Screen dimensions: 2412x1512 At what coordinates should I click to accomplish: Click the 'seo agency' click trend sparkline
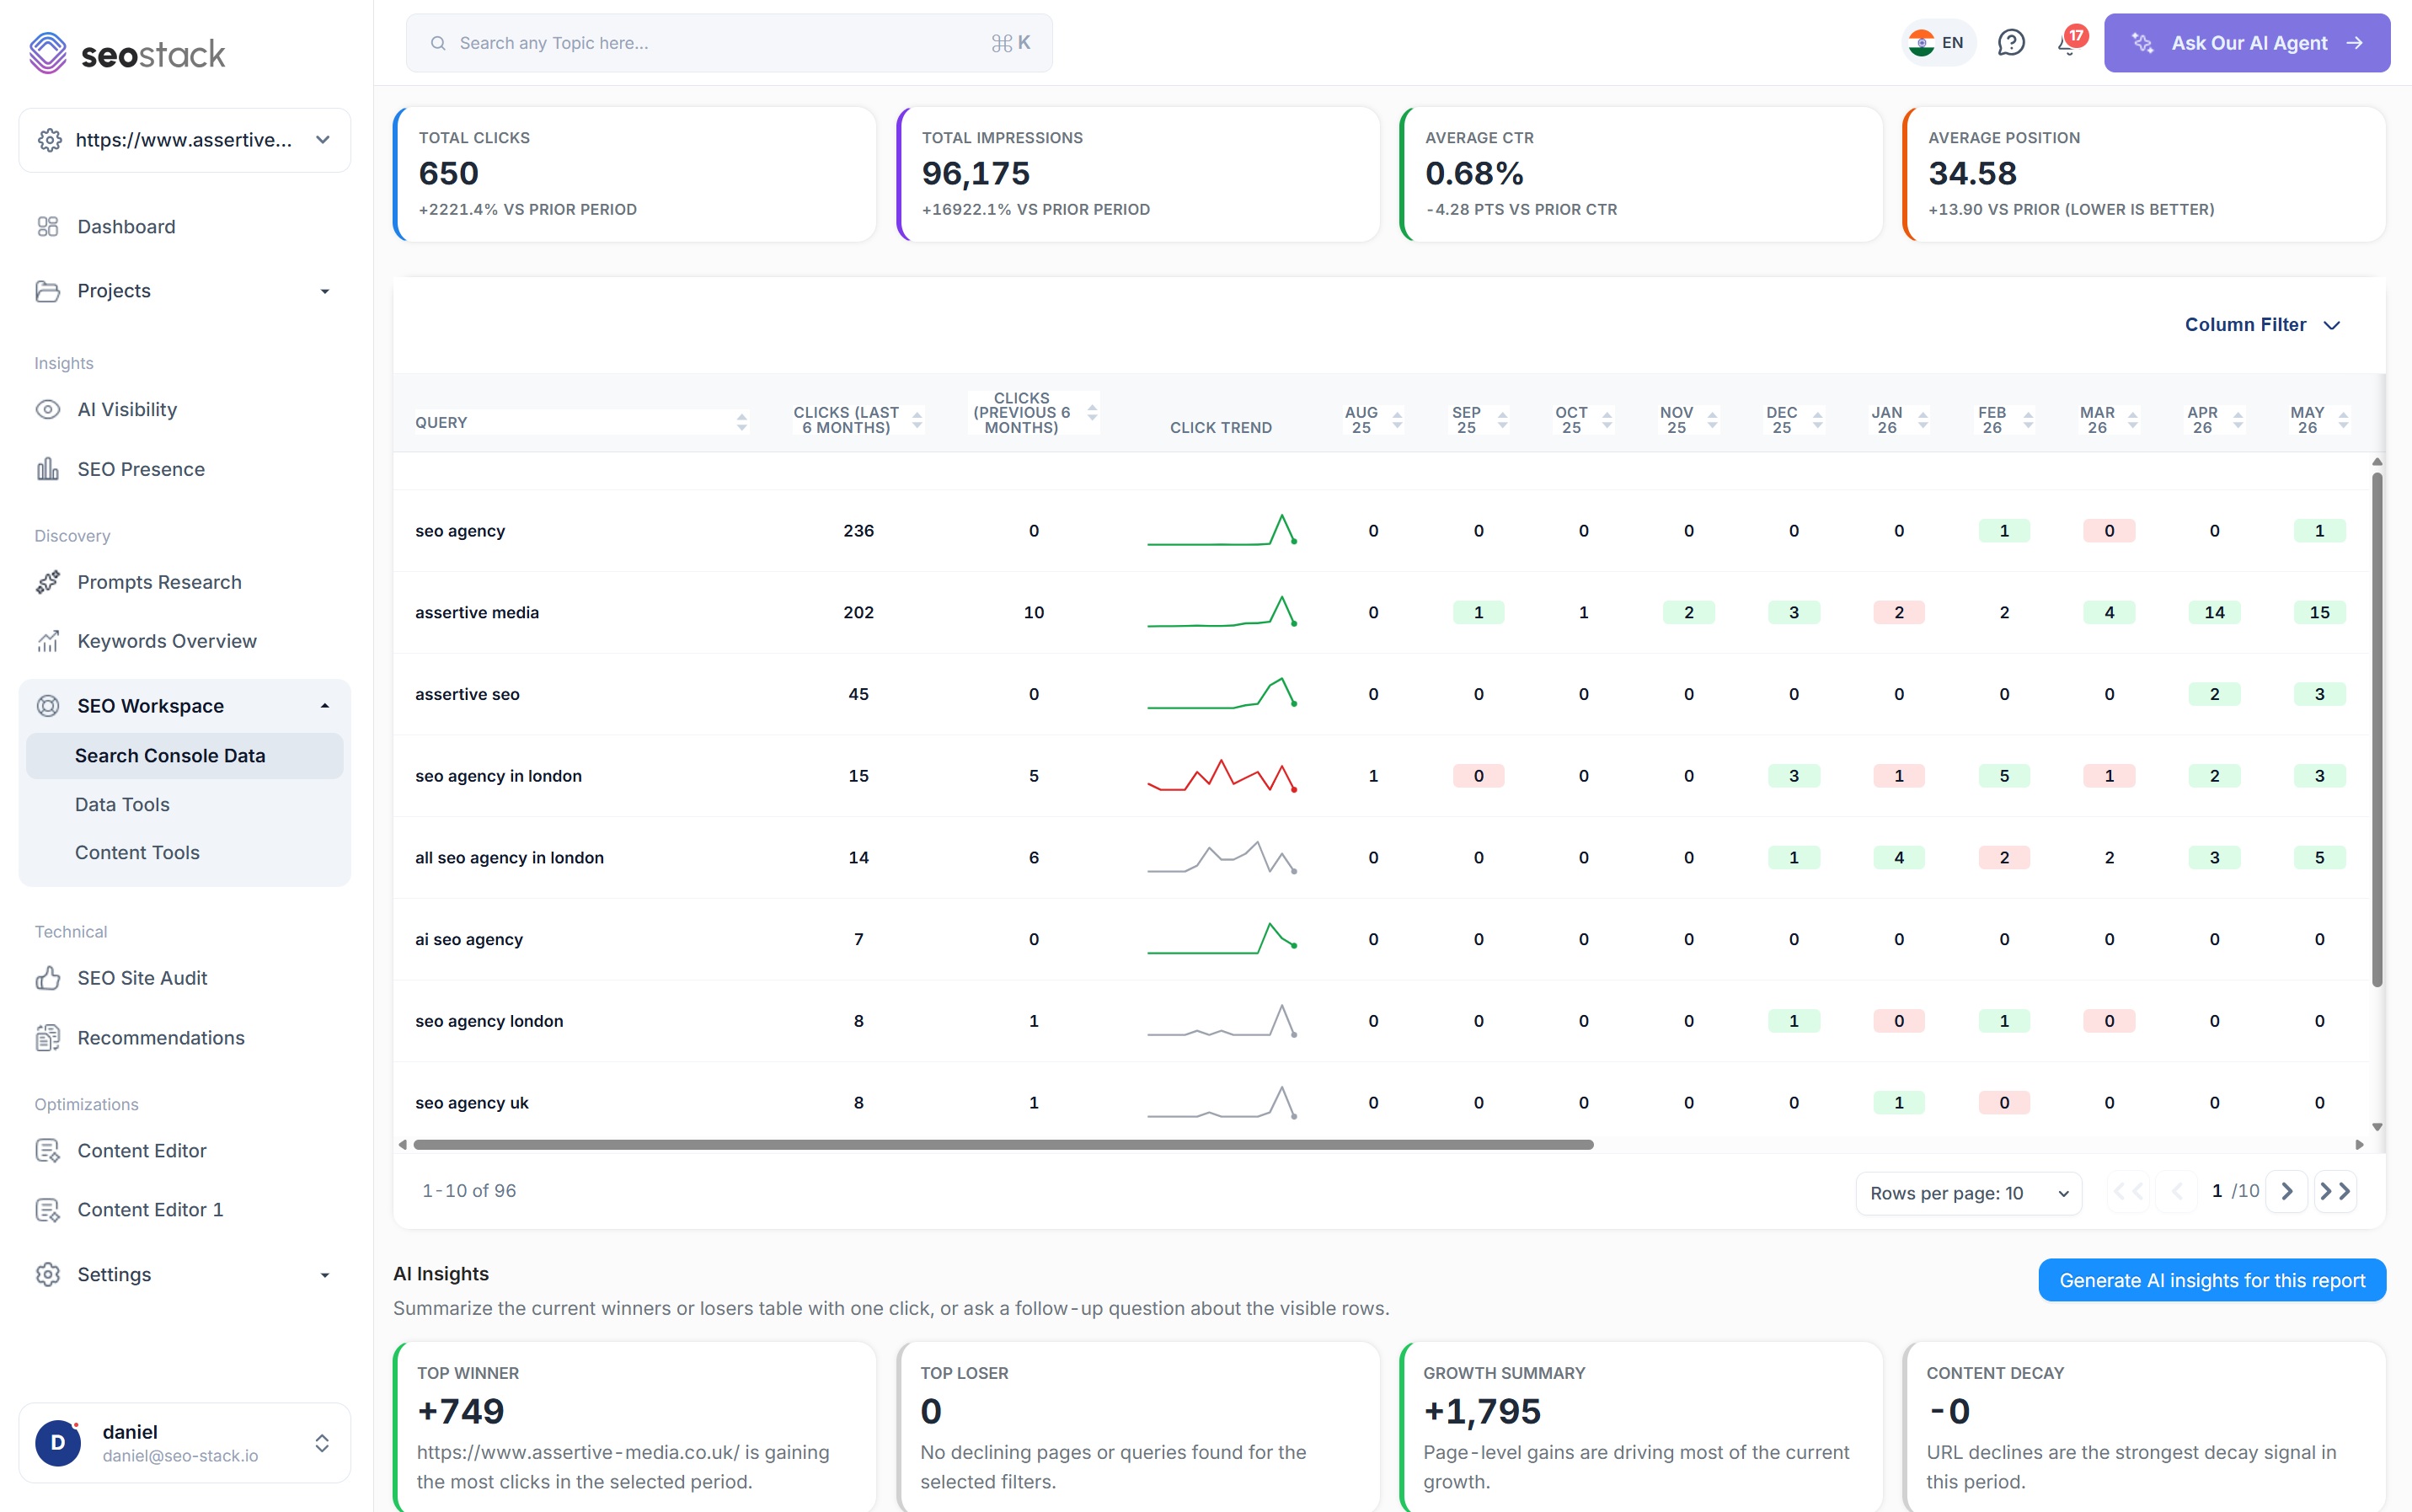[1222, 530]
